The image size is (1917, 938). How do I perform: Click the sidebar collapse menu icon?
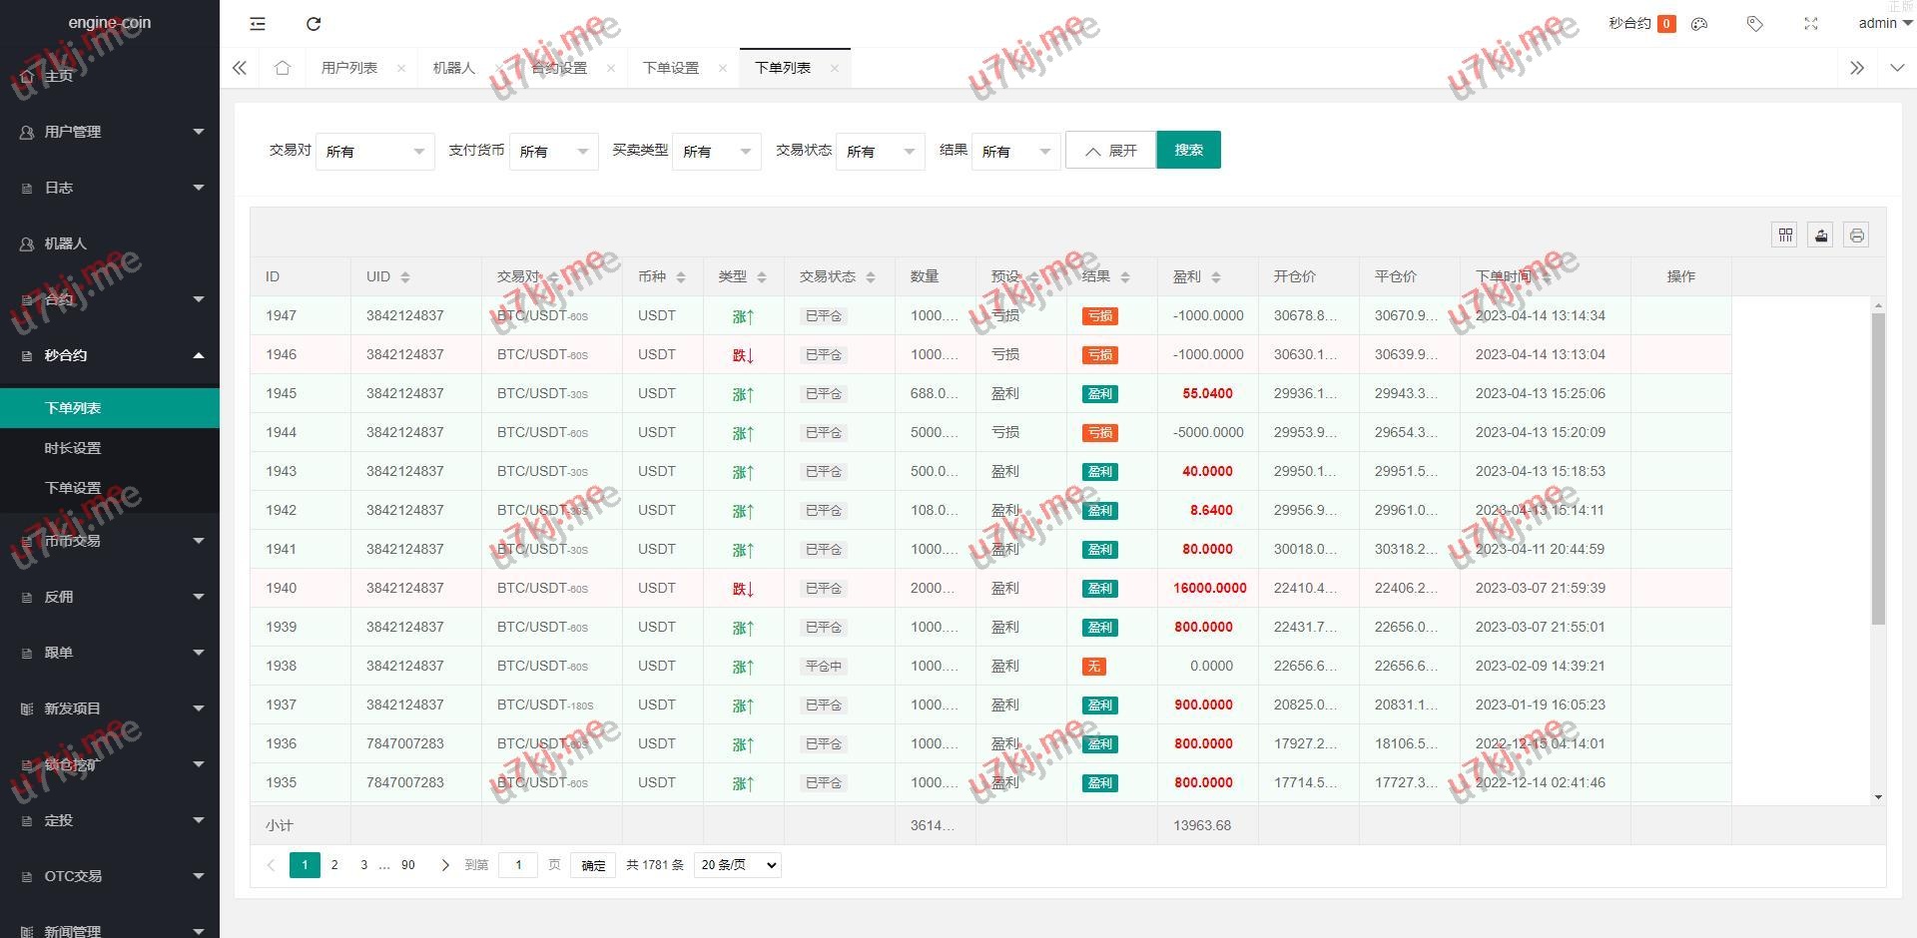coord(258,24)
